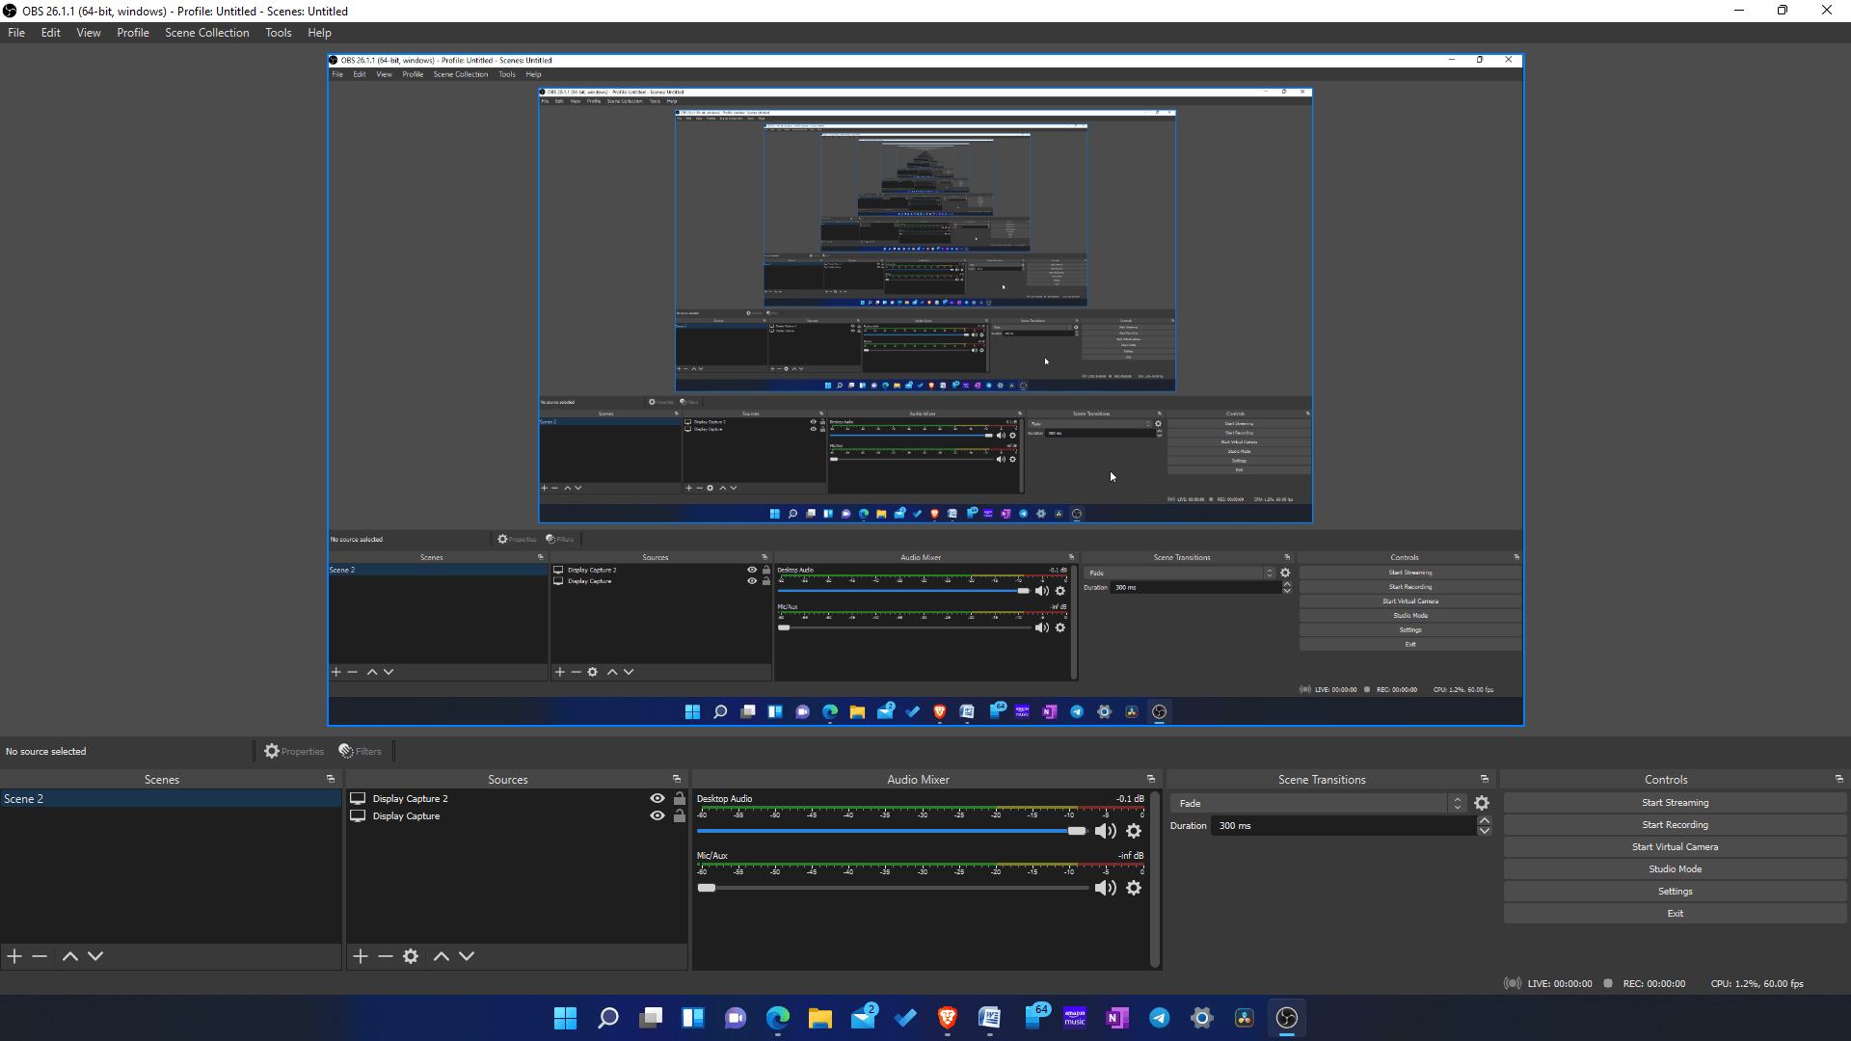Click the Start Streaming button
The width and height of the screenshot is (1851, 1041).
coord(1675,802)
